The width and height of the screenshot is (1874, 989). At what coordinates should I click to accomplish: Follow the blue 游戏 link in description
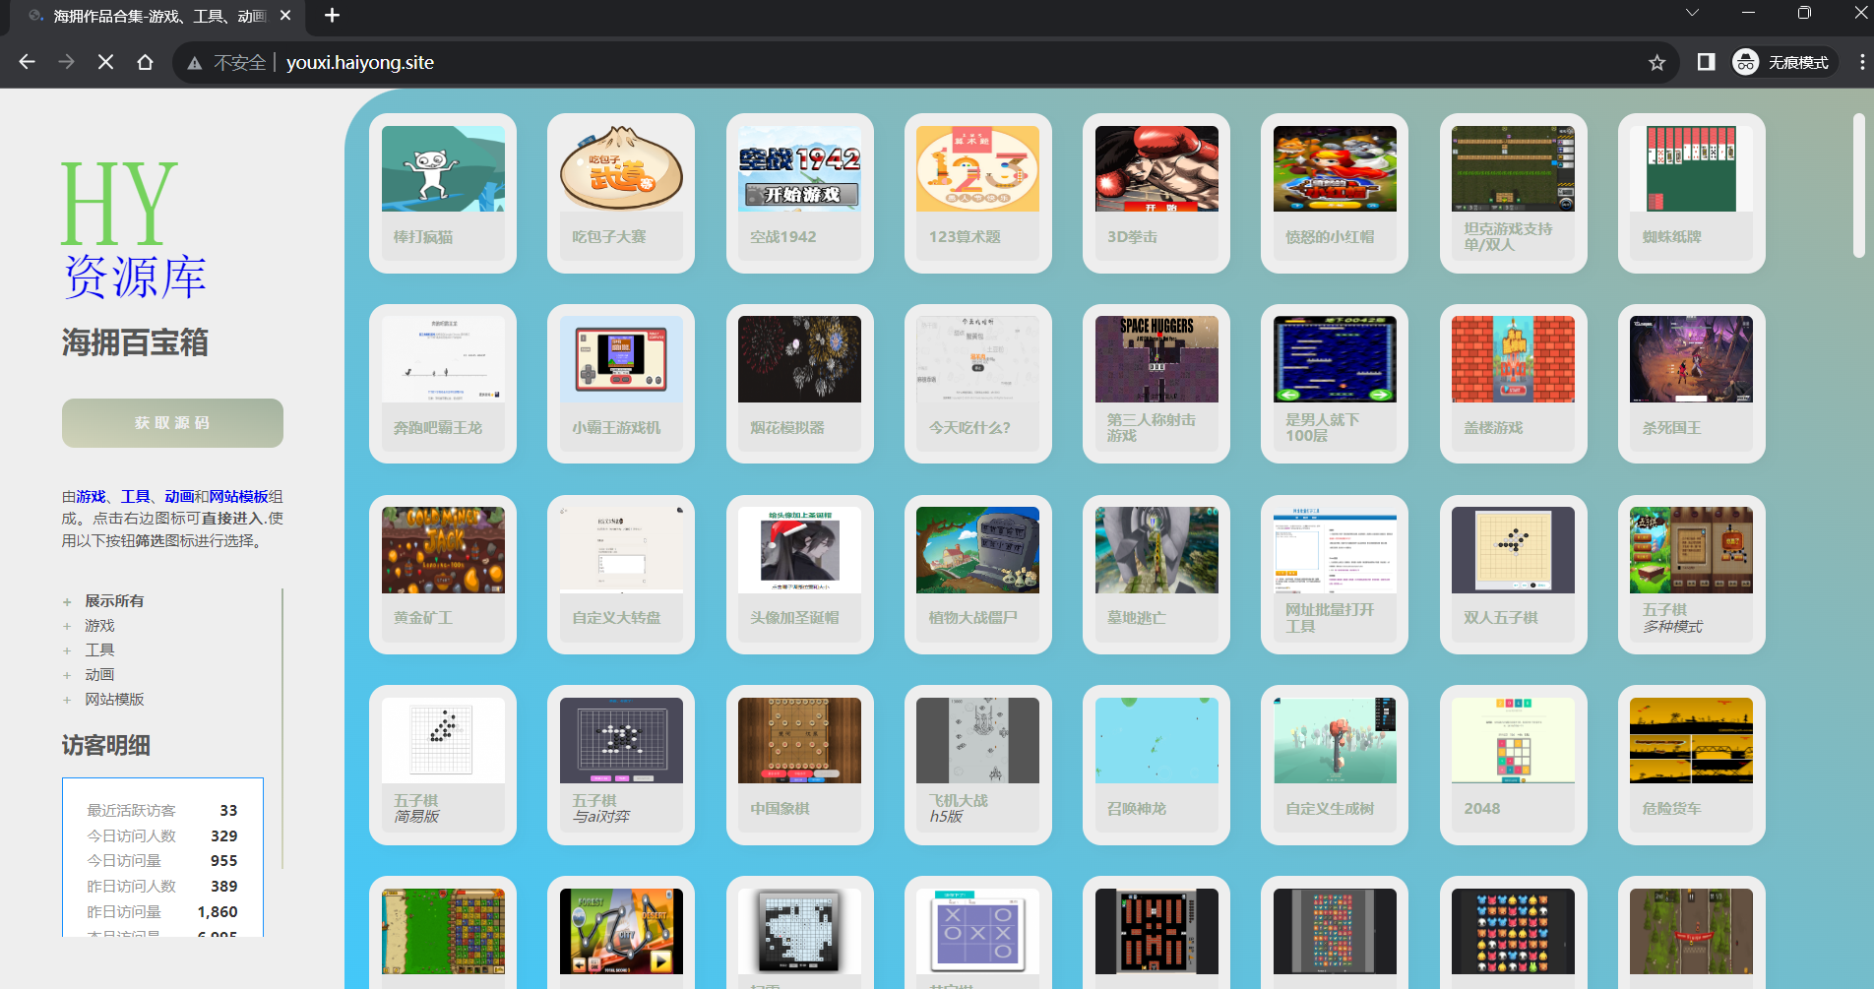click(x=92, y=497)
